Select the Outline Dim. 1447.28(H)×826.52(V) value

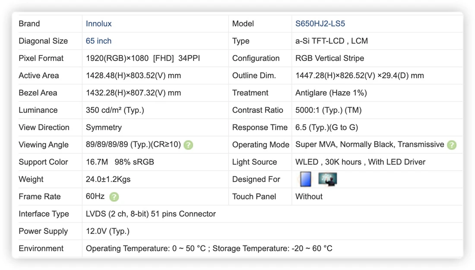coord(359,76)
